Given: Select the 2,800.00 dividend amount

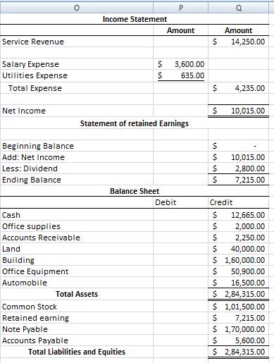Looking at the screenshot, I should [x=238, y=168].
